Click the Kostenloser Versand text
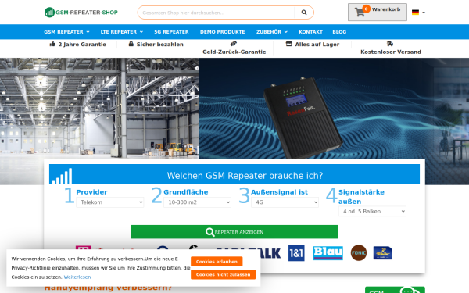Screen dimensions: 469x293 click(391, 52)
